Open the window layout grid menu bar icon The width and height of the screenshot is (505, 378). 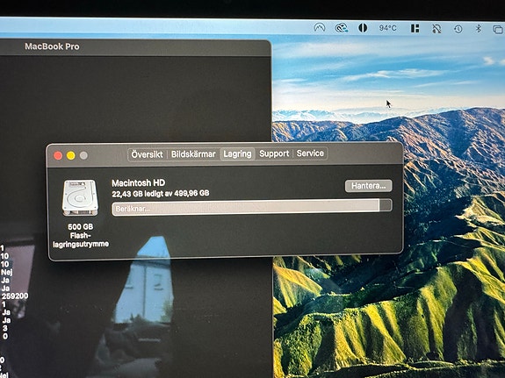[415, 28]
